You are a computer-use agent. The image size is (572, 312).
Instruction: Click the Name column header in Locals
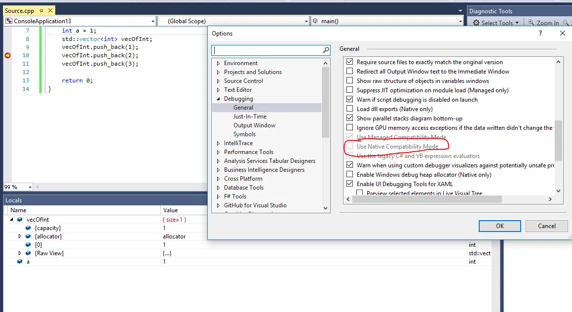point(84,210)
